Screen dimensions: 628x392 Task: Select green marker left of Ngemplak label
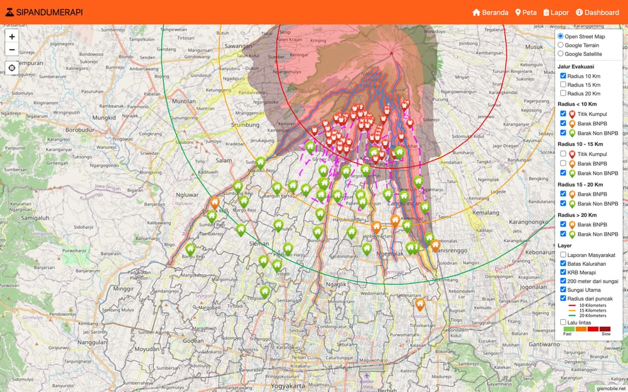pos(367,249)
